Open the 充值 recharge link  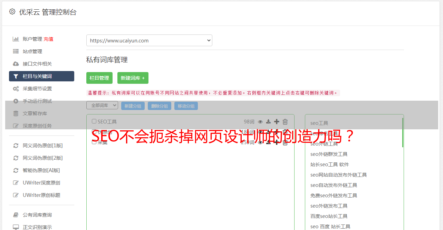point(48,39)
